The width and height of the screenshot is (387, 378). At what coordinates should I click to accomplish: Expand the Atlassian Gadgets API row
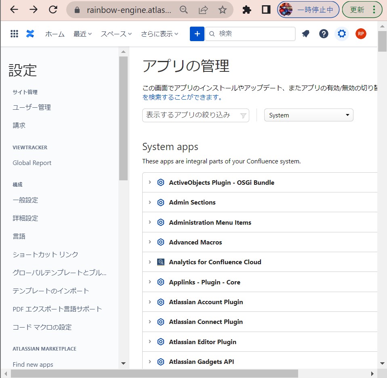tap(150, 362)
